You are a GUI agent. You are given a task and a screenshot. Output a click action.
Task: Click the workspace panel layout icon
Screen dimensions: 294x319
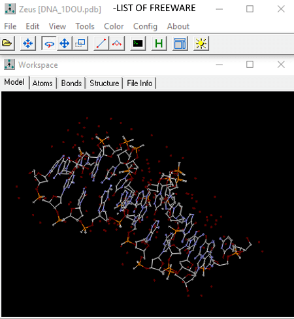(180, 44)
